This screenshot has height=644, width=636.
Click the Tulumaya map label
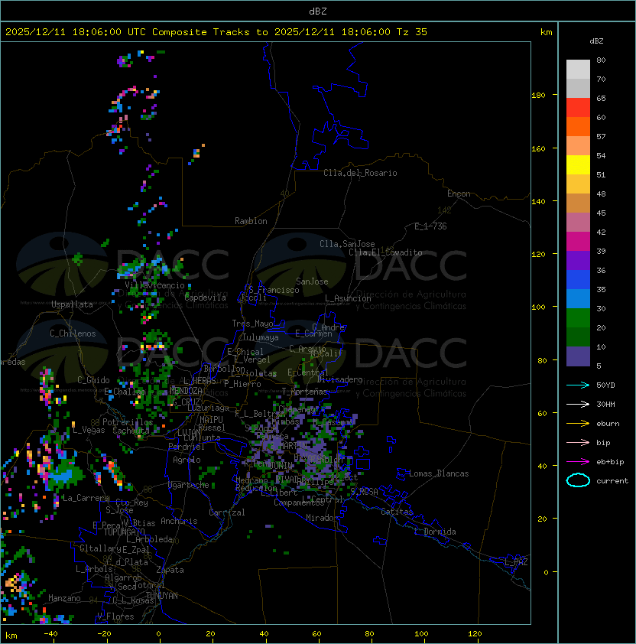tap(261, 337)
